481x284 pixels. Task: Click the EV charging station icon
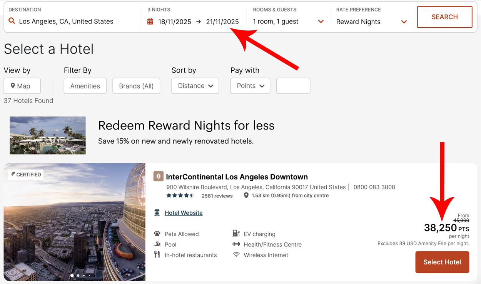coord(236,234)
